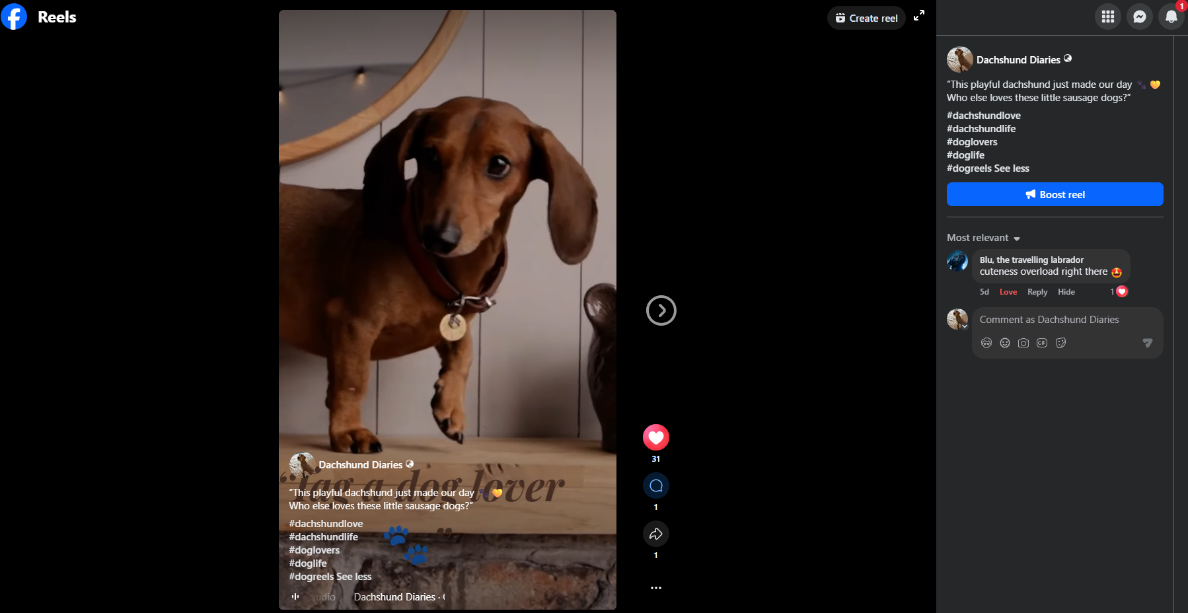The image size is (1188, 613).
Task: View reactions on Blu's comment
Action: point(1119,291)
